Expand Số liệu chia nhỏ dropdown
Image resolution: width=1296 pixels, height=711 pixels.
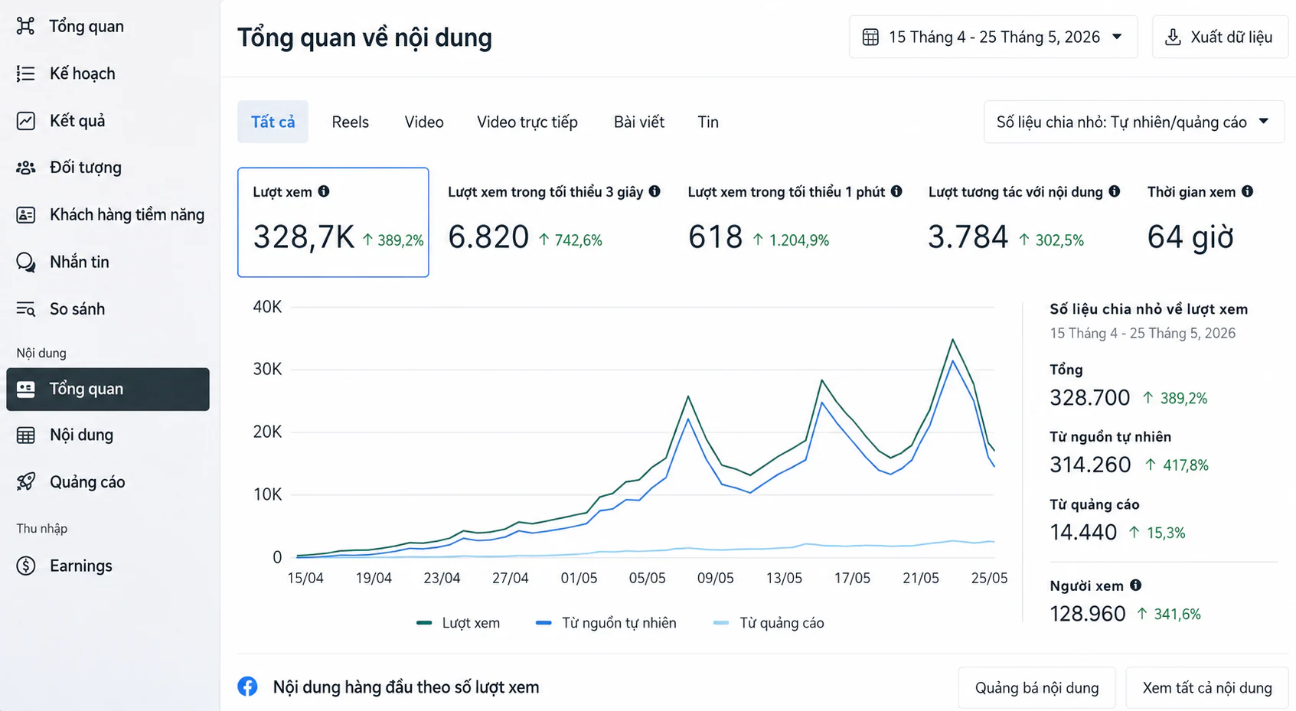coord(1134,122)
